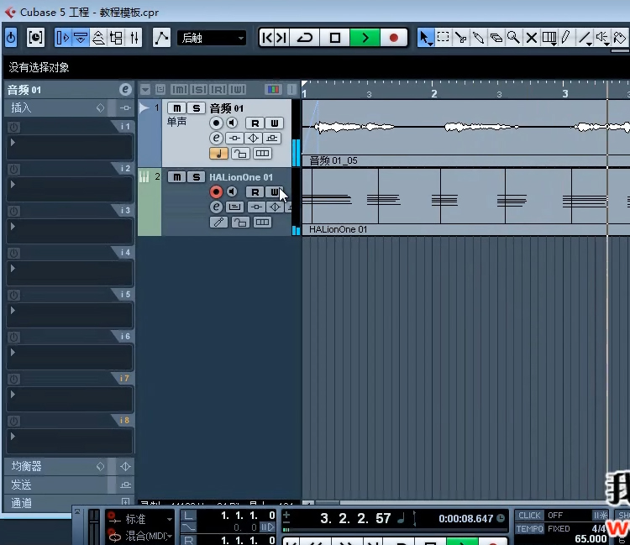
Task: Activate insert slot i1 power button
Action: [13, 128]
